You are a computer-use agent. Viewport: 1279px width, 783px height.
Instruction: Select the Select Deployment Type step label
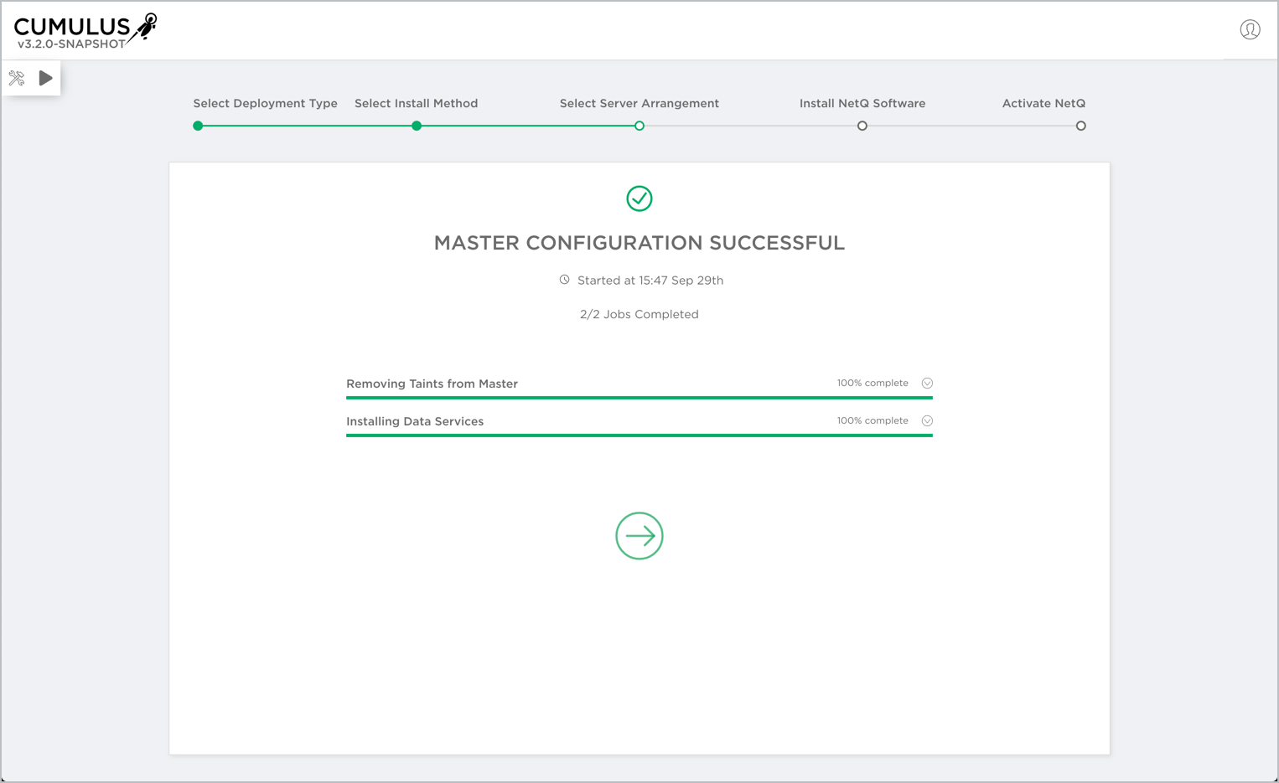coord(265,104)
